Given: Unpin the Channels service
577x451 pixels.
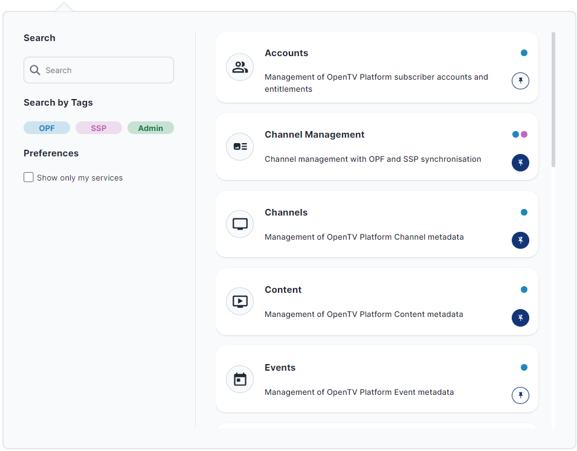Looking at the screenshot, I should click(x=520, y=240).
